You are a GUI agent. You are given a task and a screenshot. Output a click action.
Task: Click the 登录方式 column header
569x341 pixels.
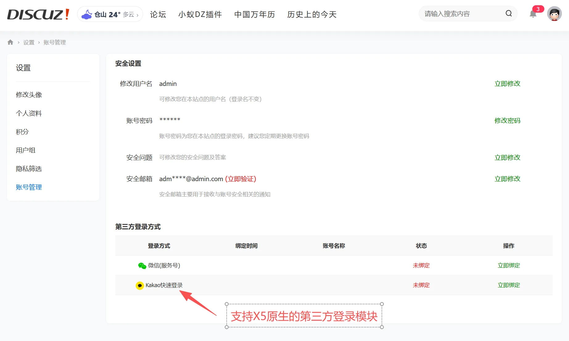click(159, 246)
